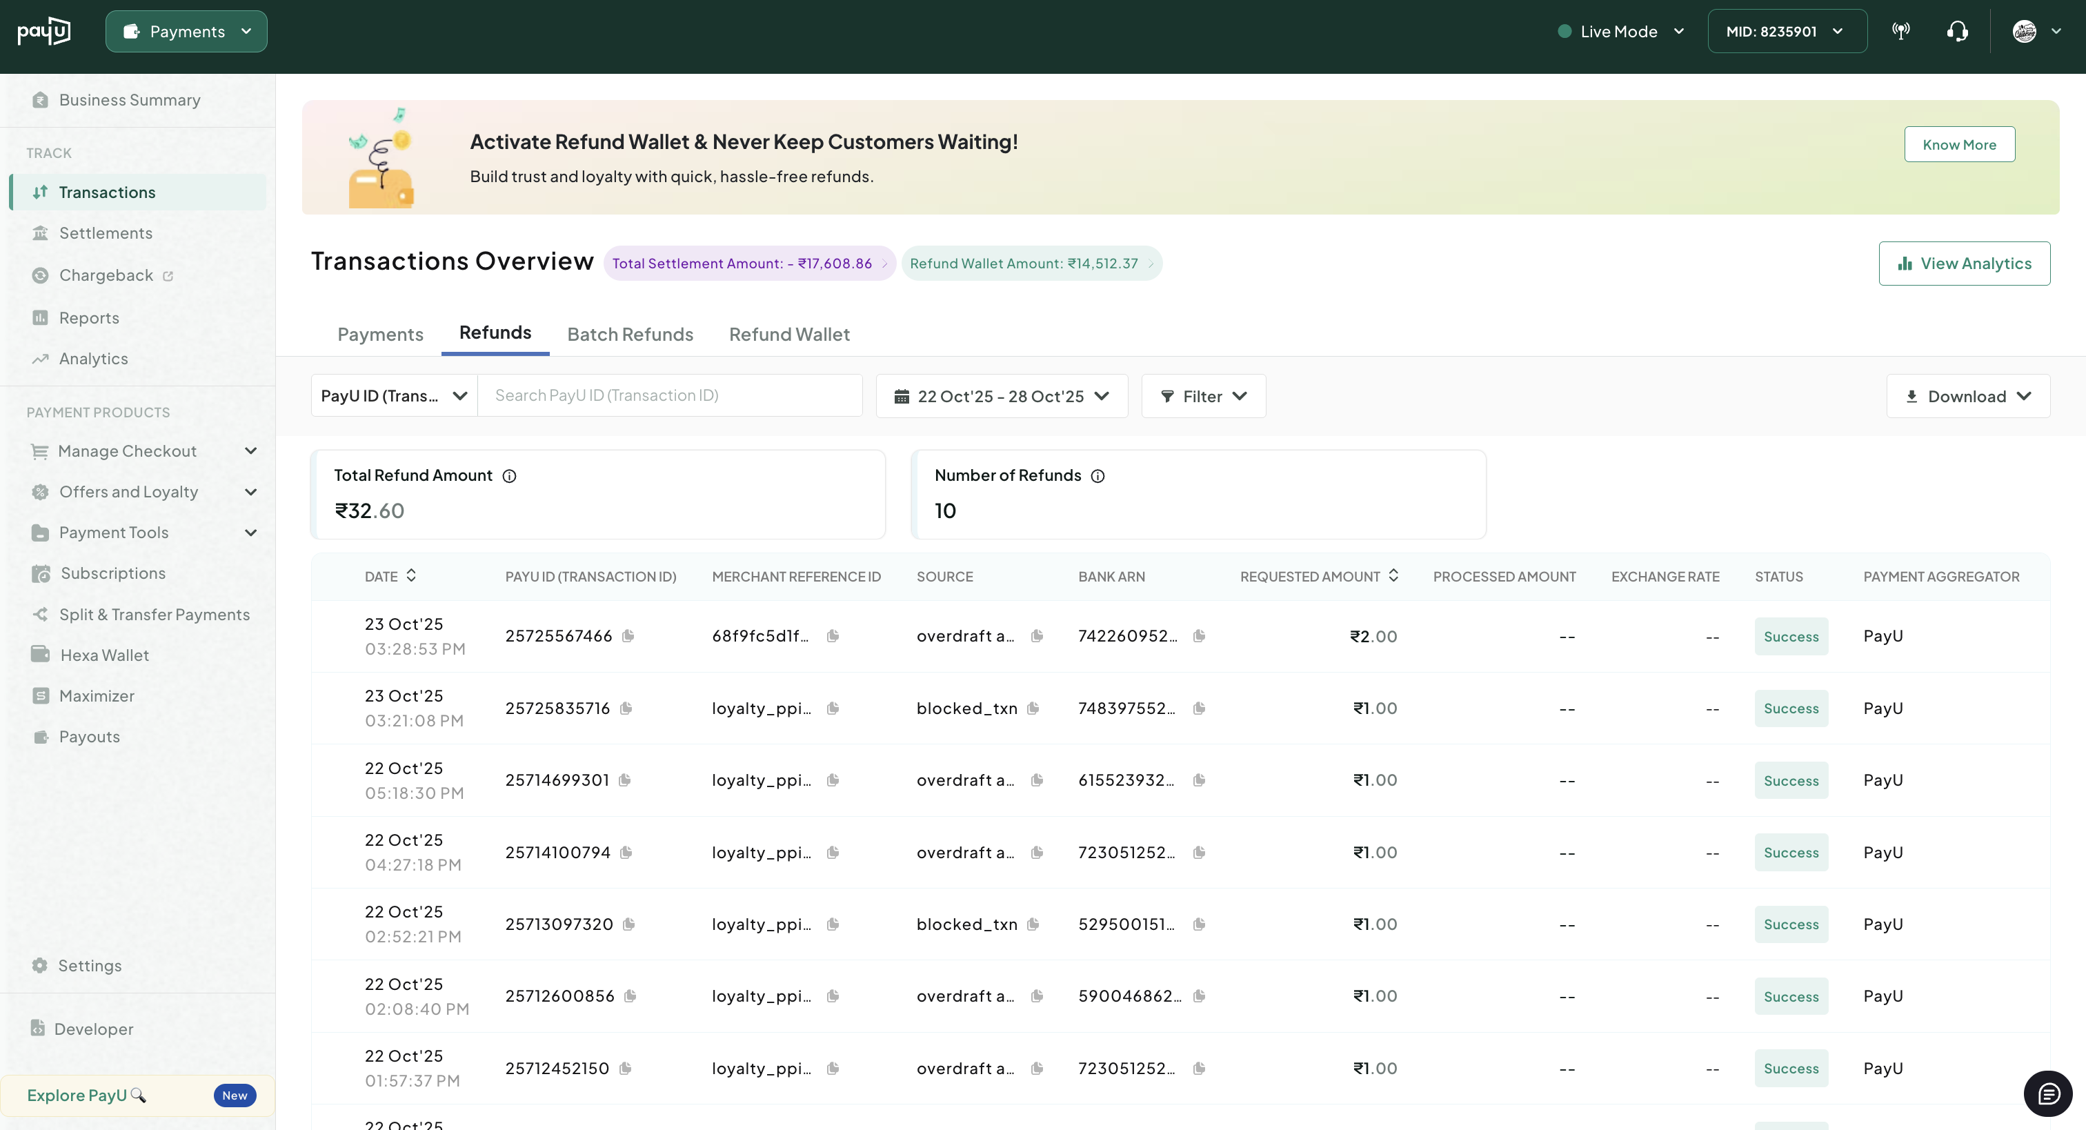Open Live Mode switcher

tap(1621, 32)
